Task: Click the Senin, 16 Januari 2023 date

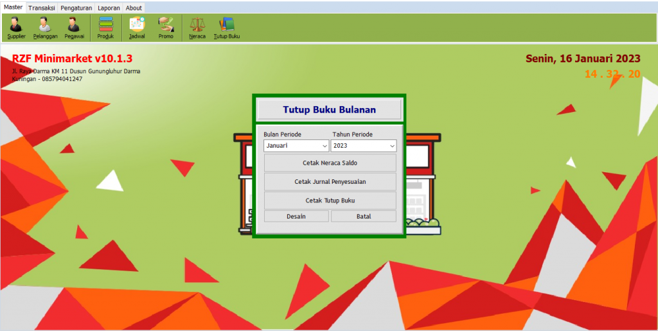Action: 583,58
